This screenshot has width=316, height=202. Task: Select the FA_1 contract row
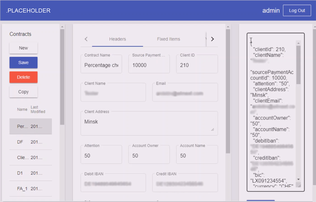[x=30, y=189]
